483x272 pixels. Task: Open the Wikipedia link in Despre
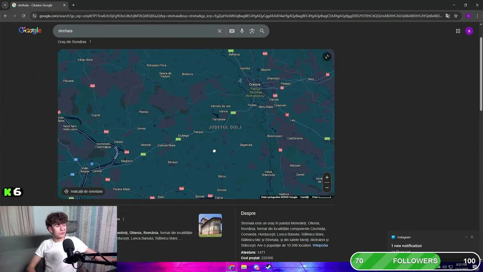(x=320, y=246)
